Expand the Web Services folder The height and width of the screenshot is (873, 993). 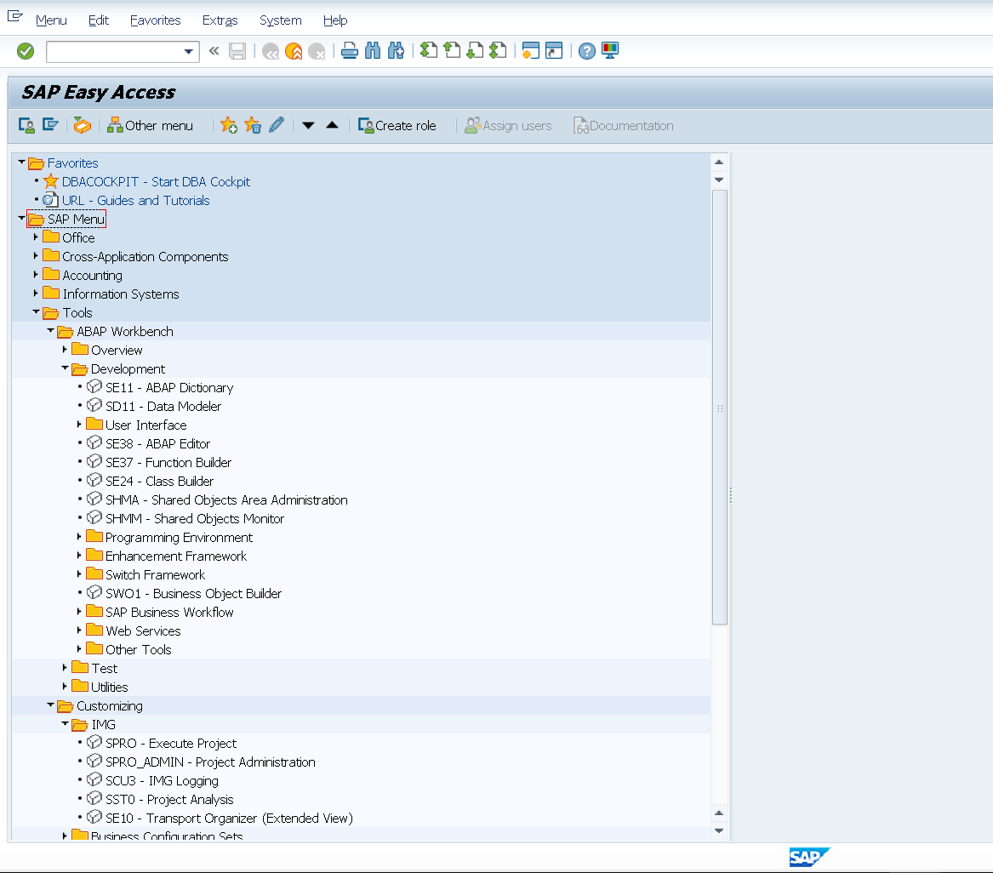pyautogui.click(x=79, y=630)
